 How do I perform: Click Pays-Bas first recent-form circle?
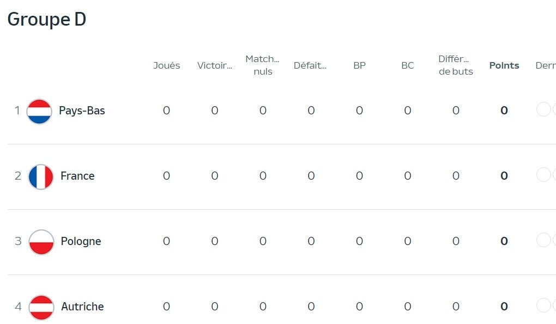pos(543,109)
